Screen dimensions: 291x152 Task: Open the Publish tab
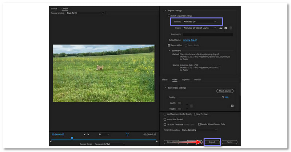pos(198,79)
